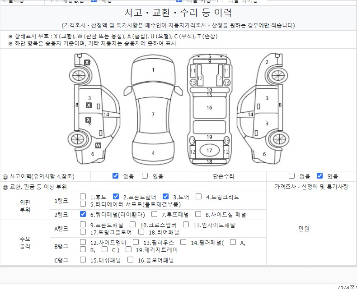This screenshot has height=290, width=357.
Task: Tick the 7.루프패널 checkbox
Action: (154, 214)
